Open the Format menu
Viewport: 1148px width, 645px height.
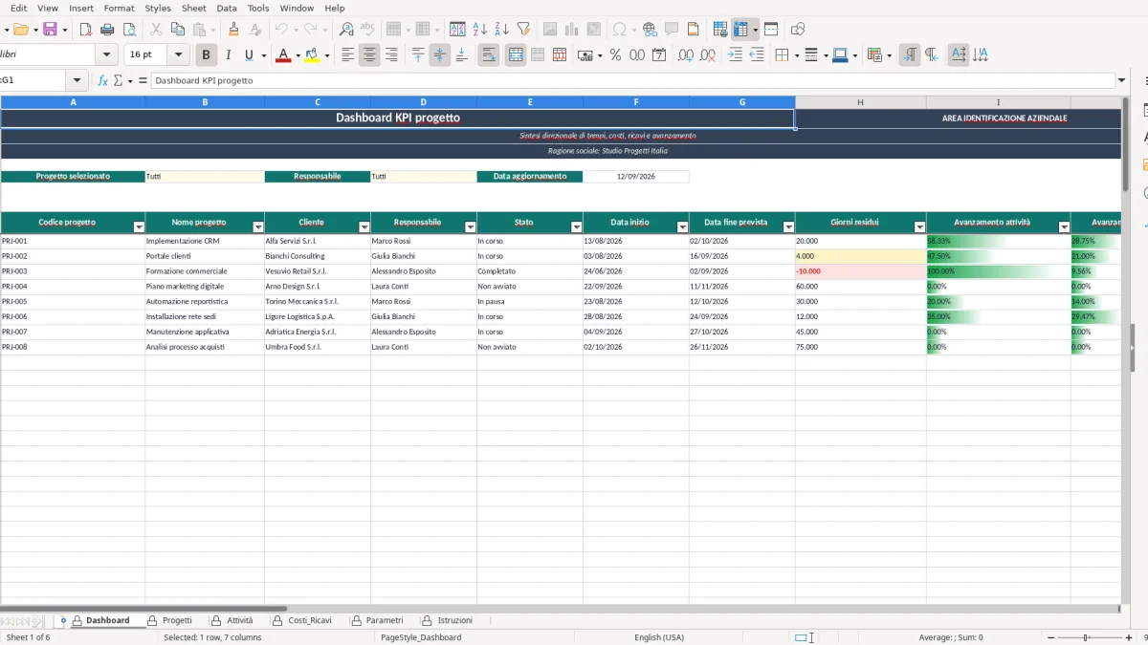(119, 8)
